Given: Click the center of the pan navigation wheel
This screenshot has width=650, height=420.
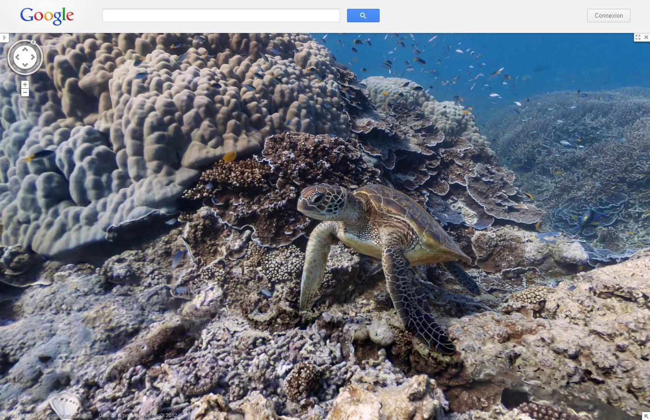Looking at the screenshot, I should pos(25,57).
